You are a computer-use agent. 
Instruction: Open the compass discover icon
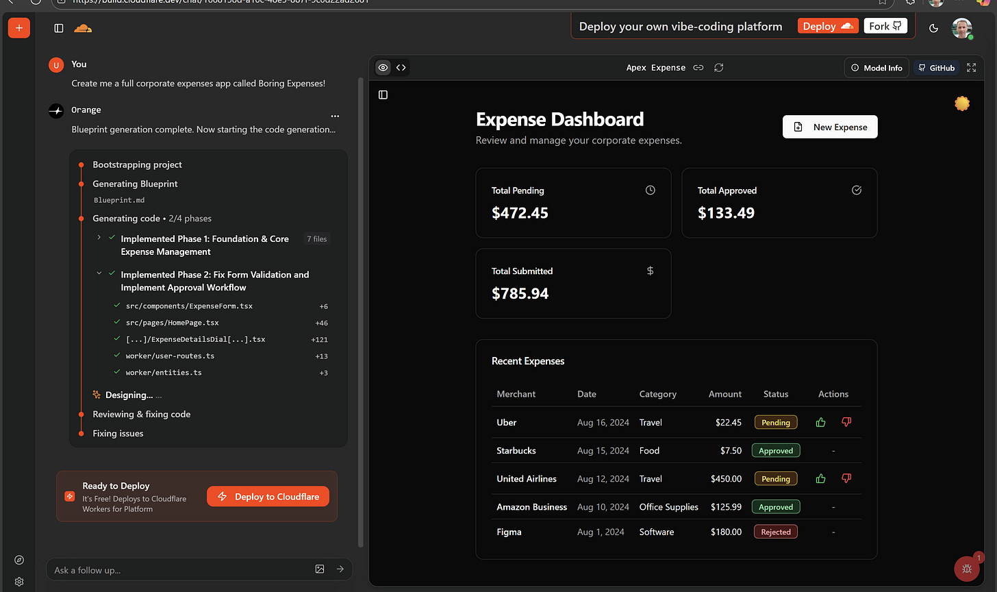pyautogui.click(x=19, y=560)
